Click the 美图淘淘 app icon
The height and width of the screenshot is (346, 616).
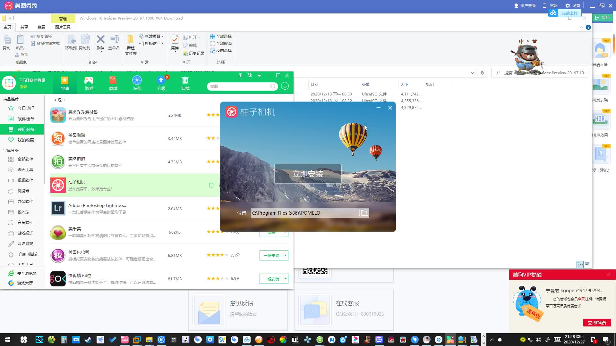coord(58,138)
